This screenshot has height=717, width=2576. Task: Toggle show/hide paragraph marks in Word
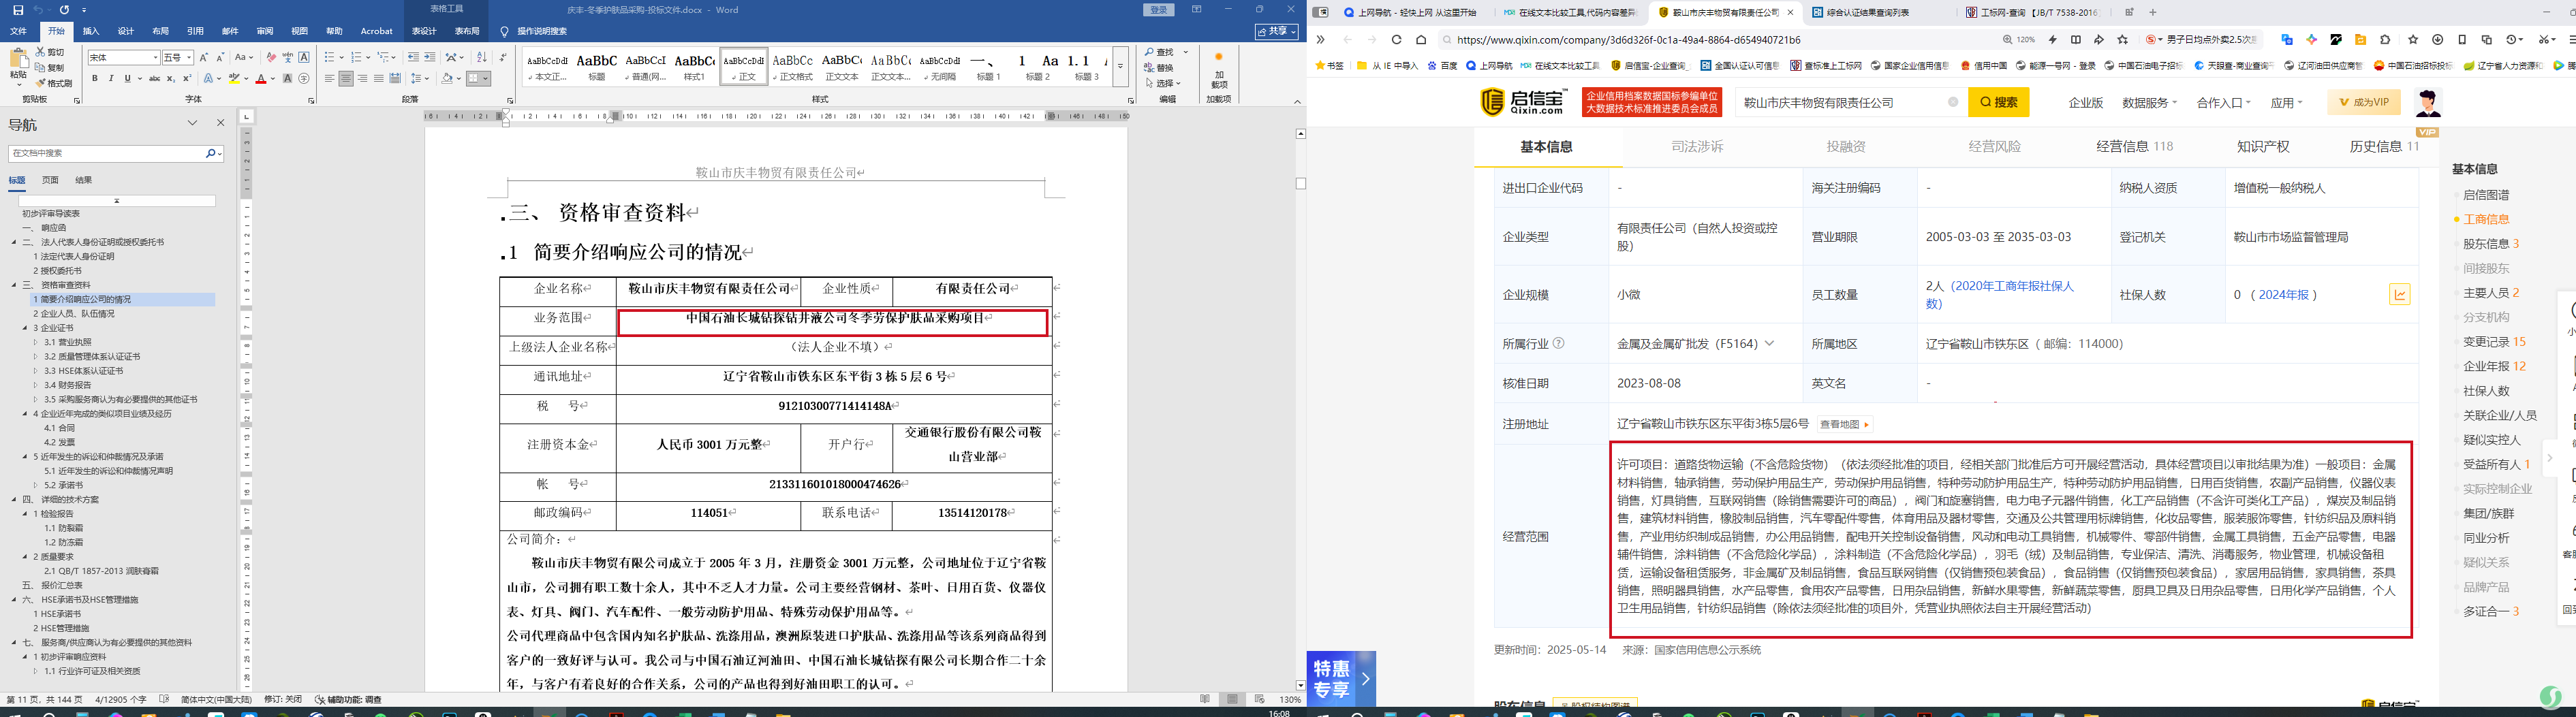pyautogui.click(x=503, y=57)
